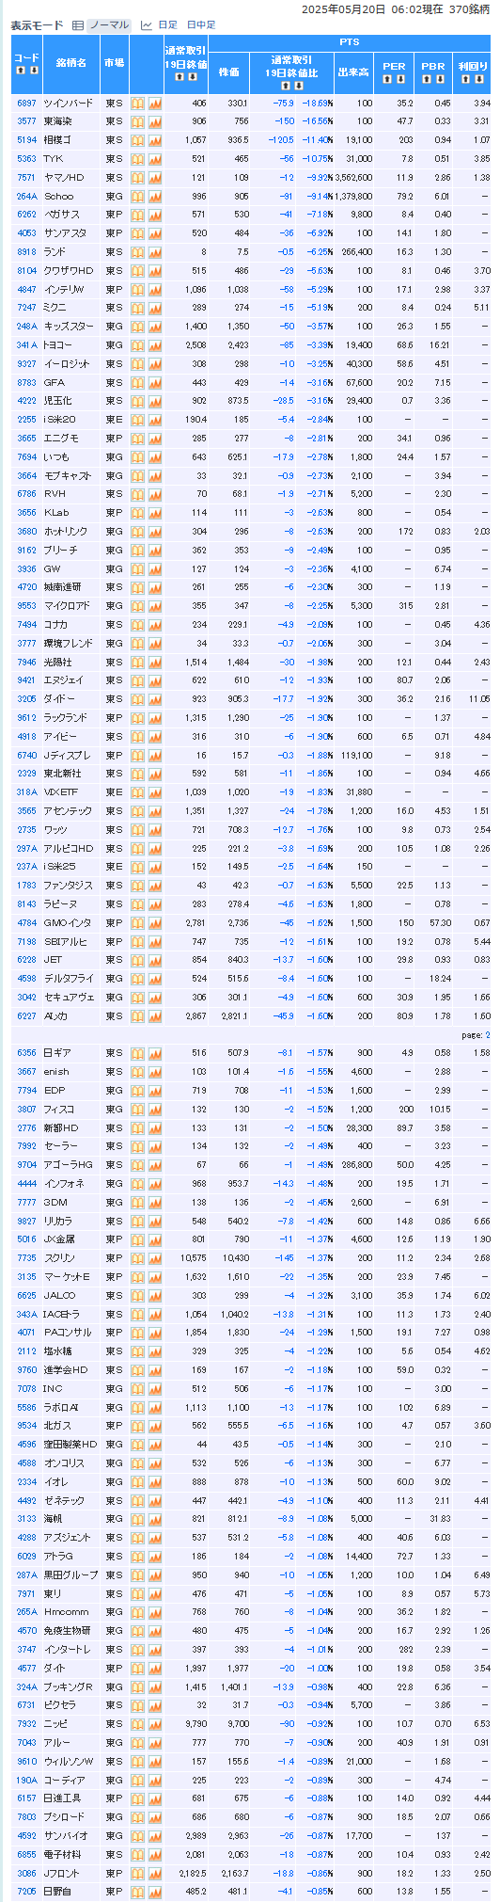Open stock code 7205 link
This screenshot has height=1902, width=500.
point(26,1892)
